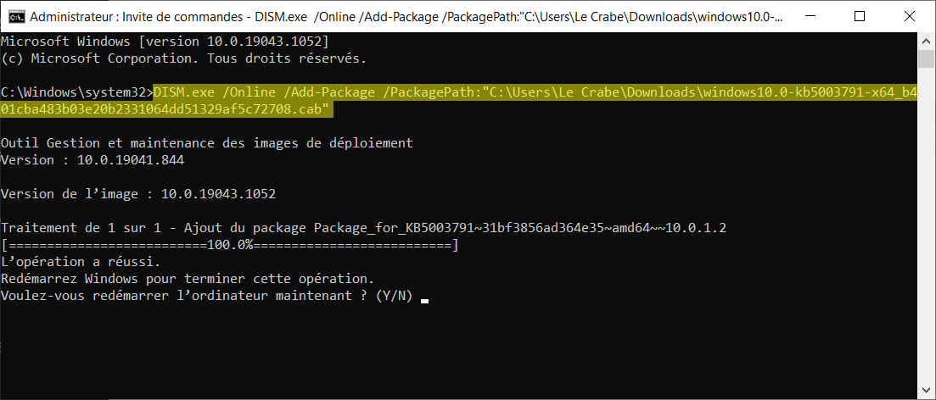
Task: Click the 100.0% progress bar line
Action: click(230, 245)
